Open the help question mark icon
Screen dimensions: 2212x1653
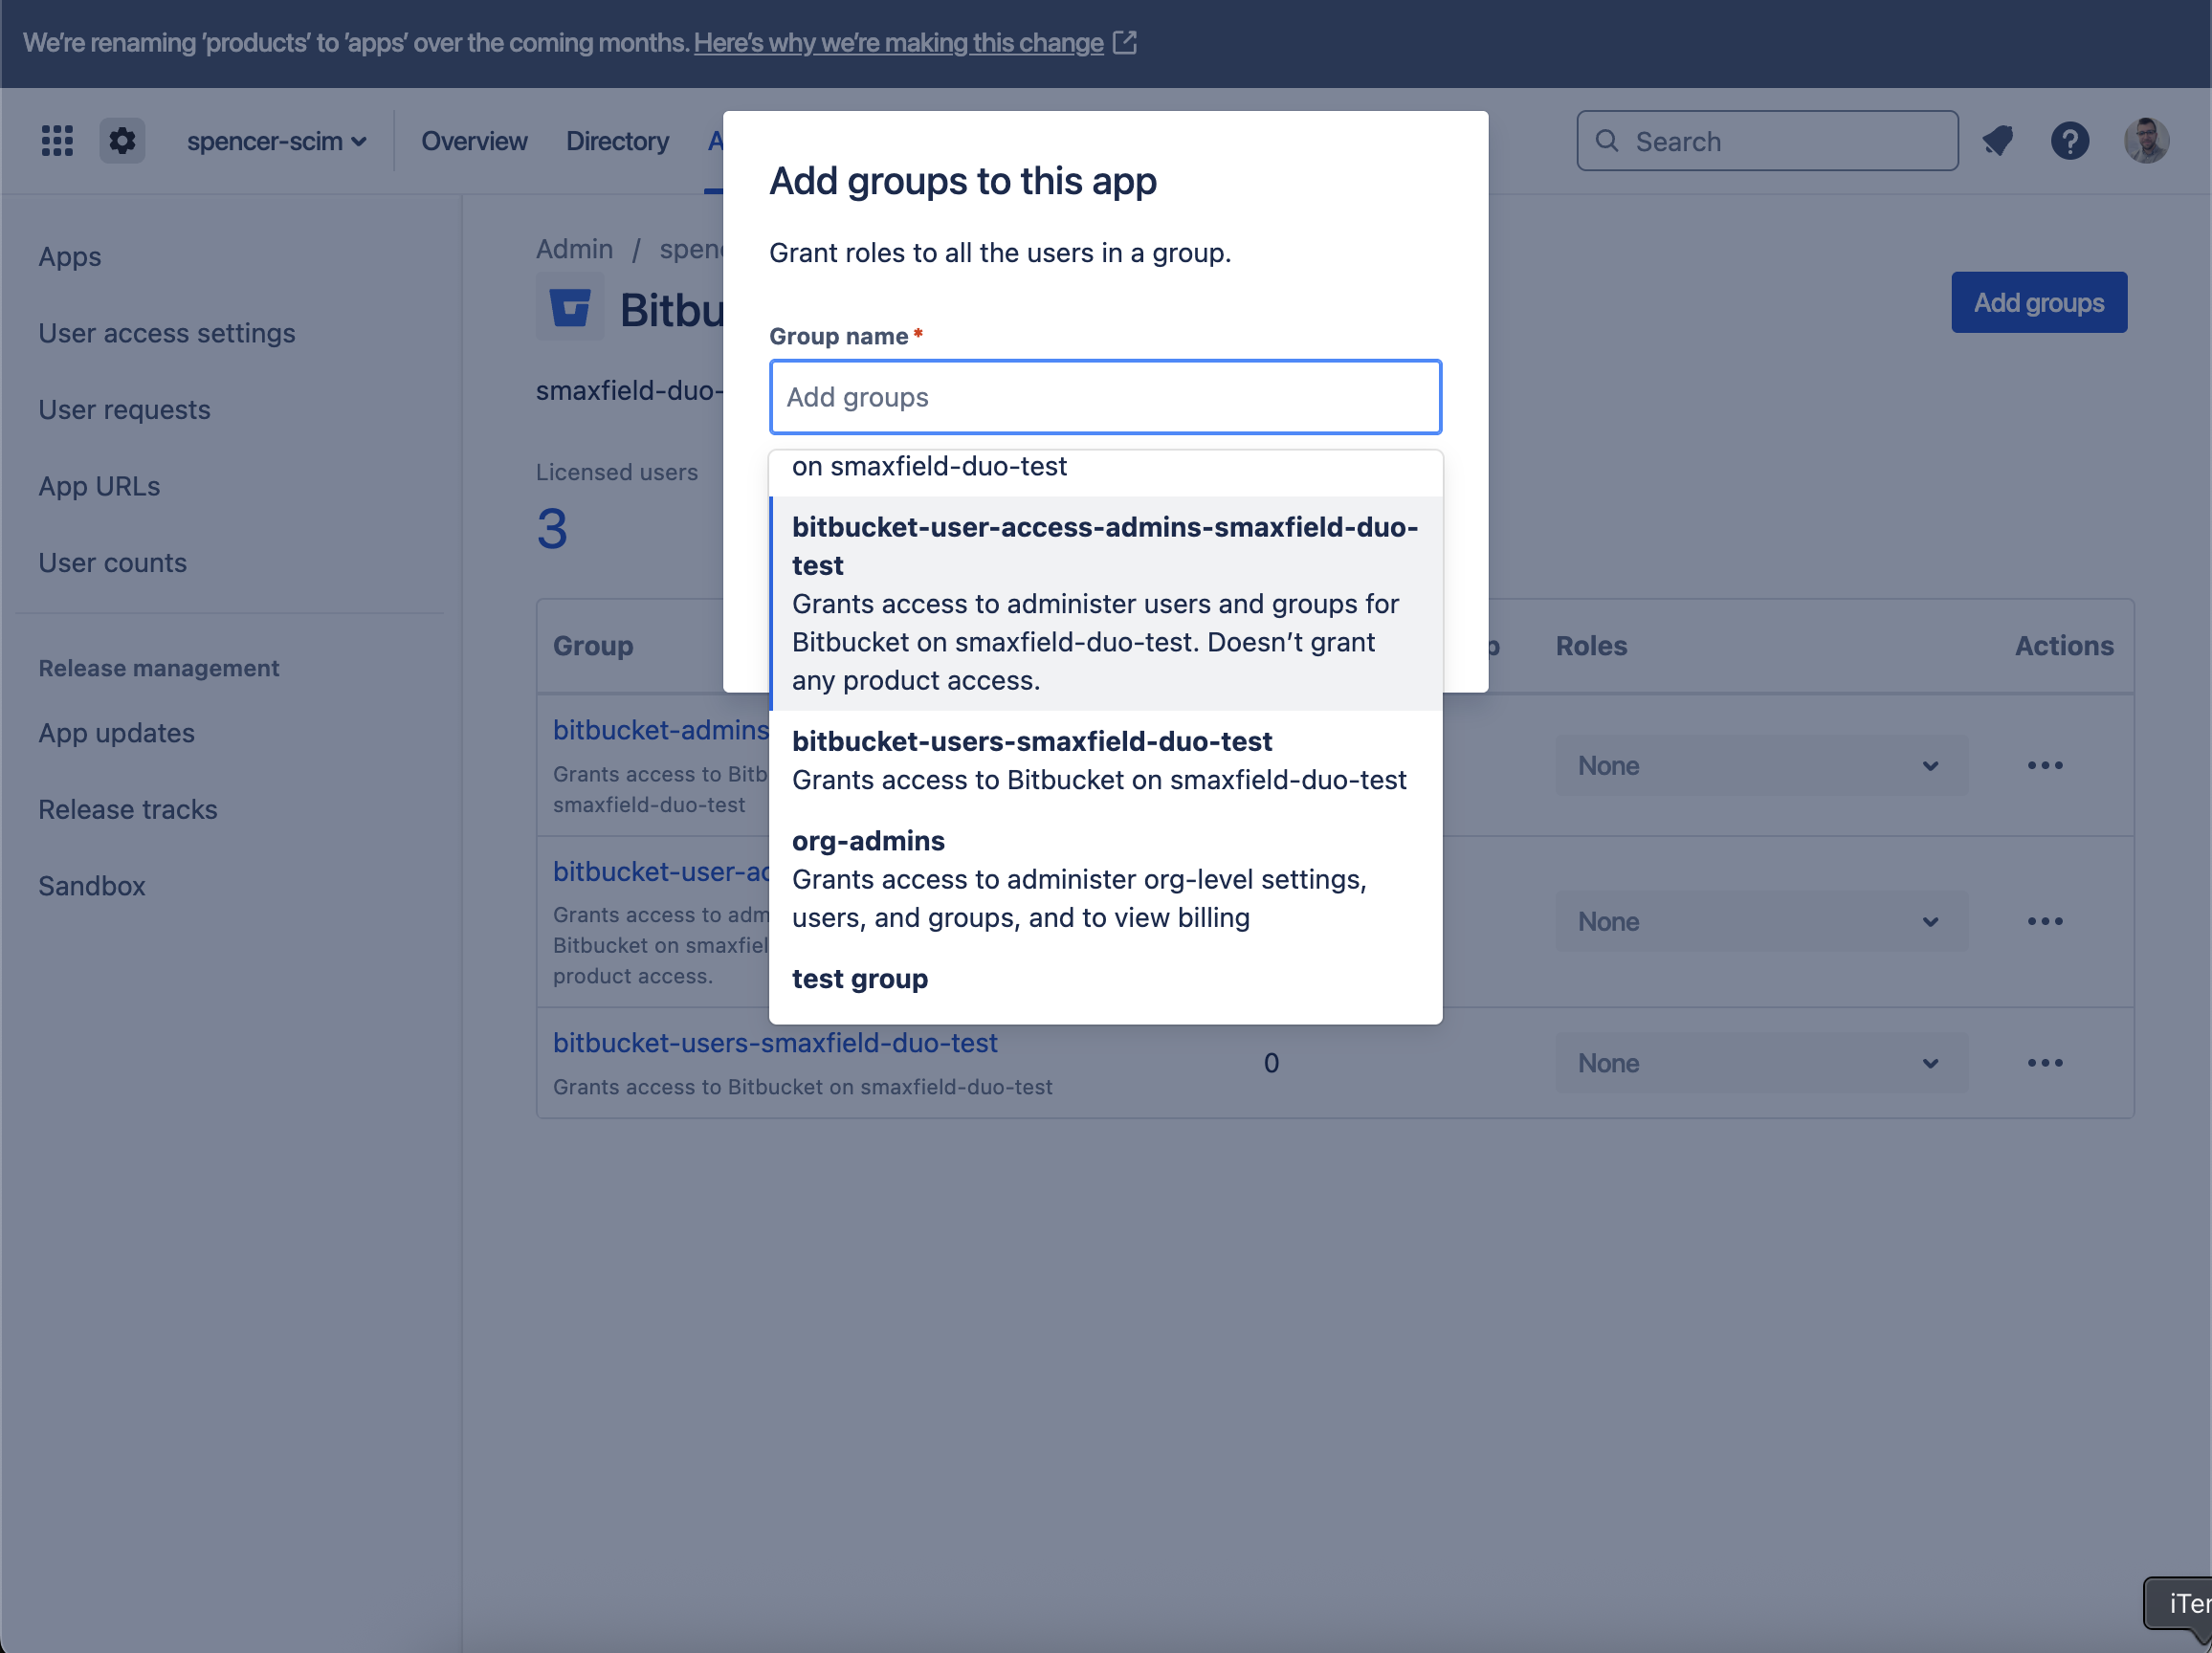pyautogui.click(x=2069, y=141)
